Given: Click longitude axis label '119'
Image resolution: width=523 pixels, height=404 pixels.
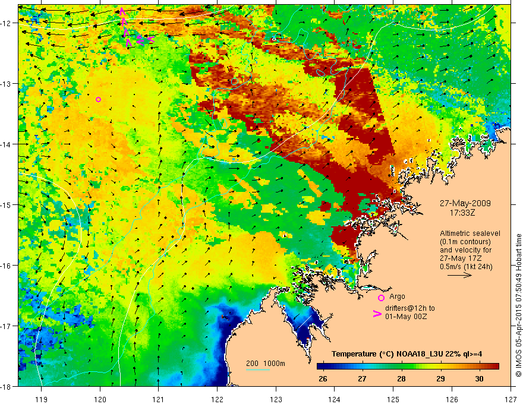Looking at the screenshot, I should (42, 399).
